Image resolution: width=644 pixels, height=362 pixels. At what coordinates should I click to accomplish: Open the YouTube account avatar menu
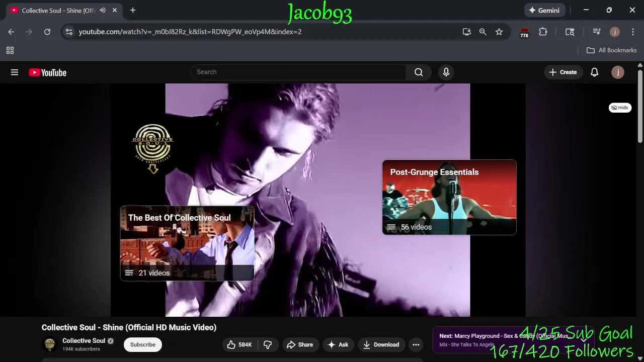(617, 72)
